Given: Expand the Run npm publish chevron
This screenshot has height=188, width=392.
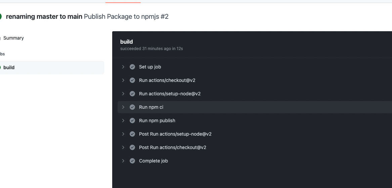Looking at the screenshot, I should pos(123,121).
